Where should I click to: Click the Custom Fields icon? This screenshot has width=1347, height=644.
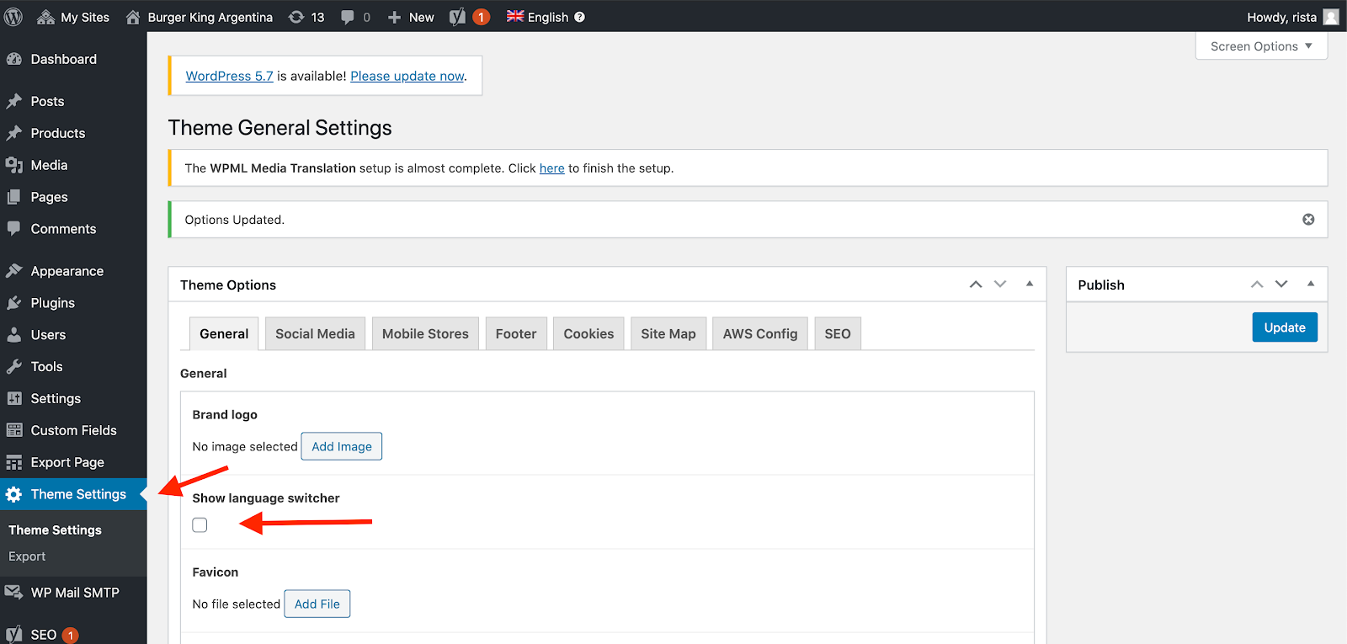coord(14,430)
